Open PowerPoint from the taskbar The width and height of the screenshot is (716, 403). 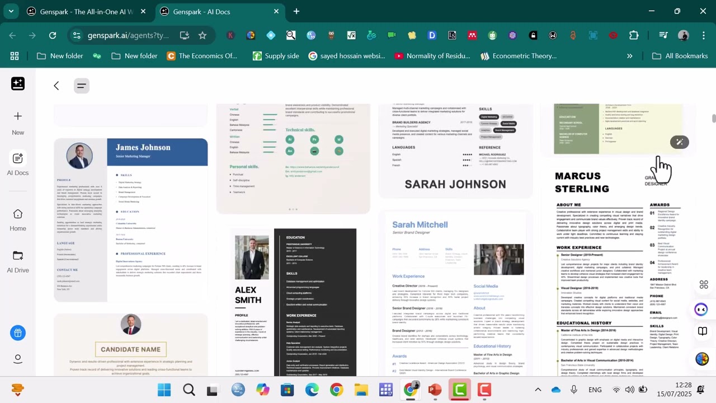435,390
